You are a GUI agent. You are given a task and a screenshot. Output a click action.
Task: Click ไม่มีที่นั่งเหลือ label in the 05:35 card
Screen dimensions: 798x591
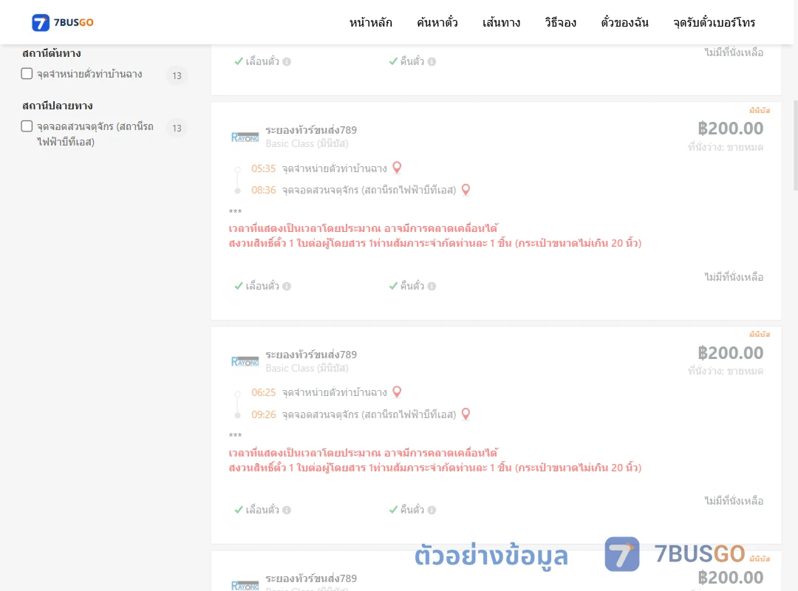[x=734, y=277]
